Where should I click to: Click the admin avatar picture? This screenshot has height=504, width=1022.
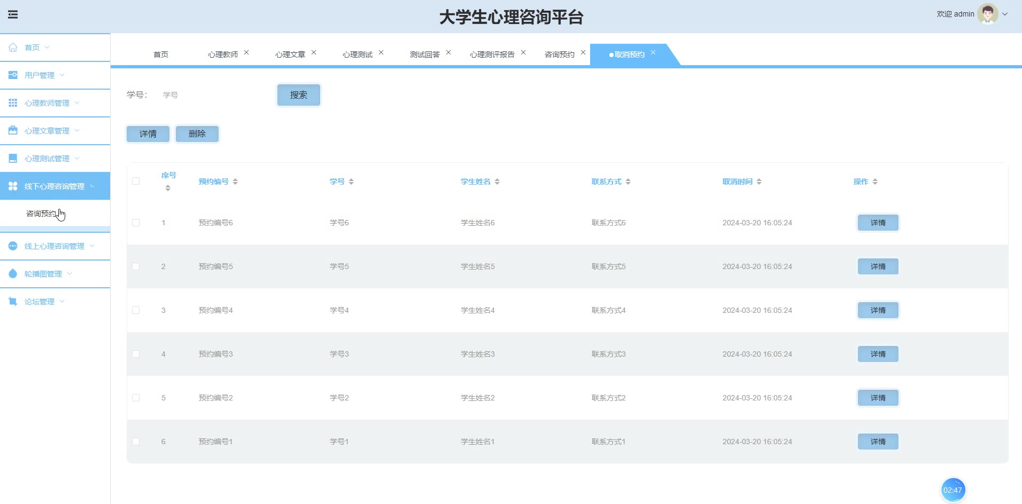(x=987, y=14)
